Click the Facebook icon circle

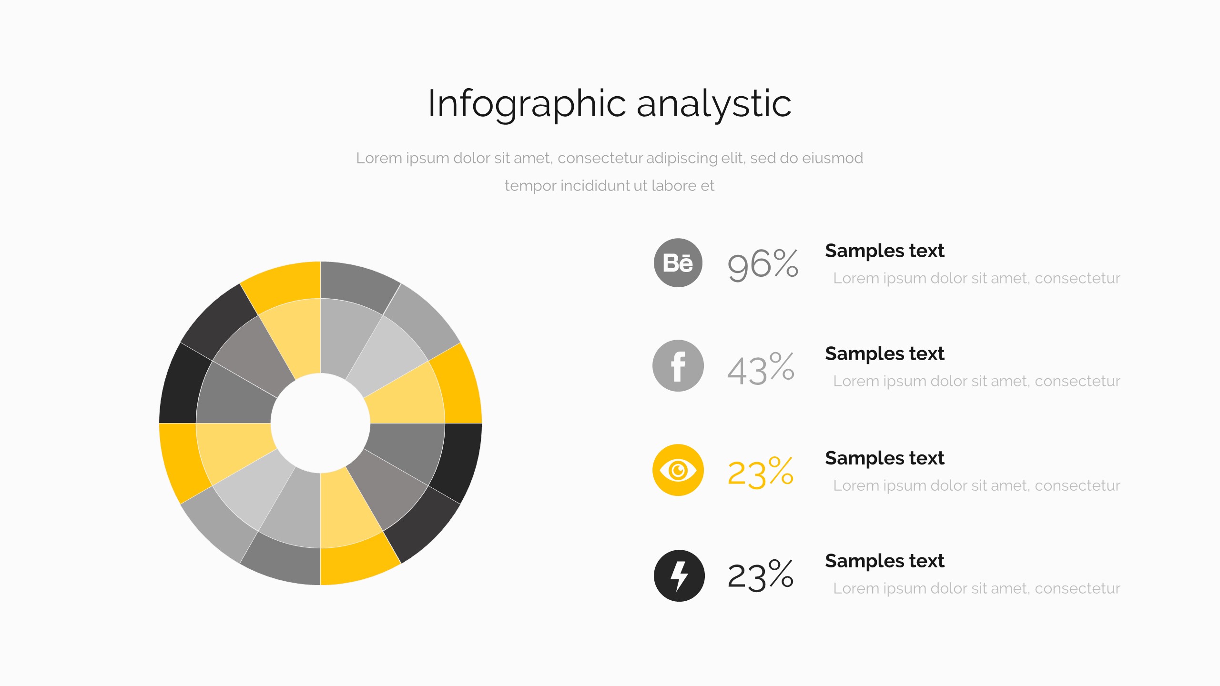click(678, 366)
